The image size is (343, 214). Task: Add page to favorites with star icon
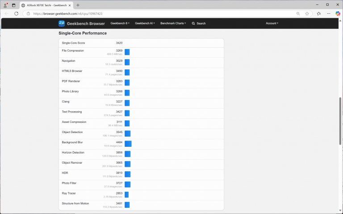[x=307, y=13]
